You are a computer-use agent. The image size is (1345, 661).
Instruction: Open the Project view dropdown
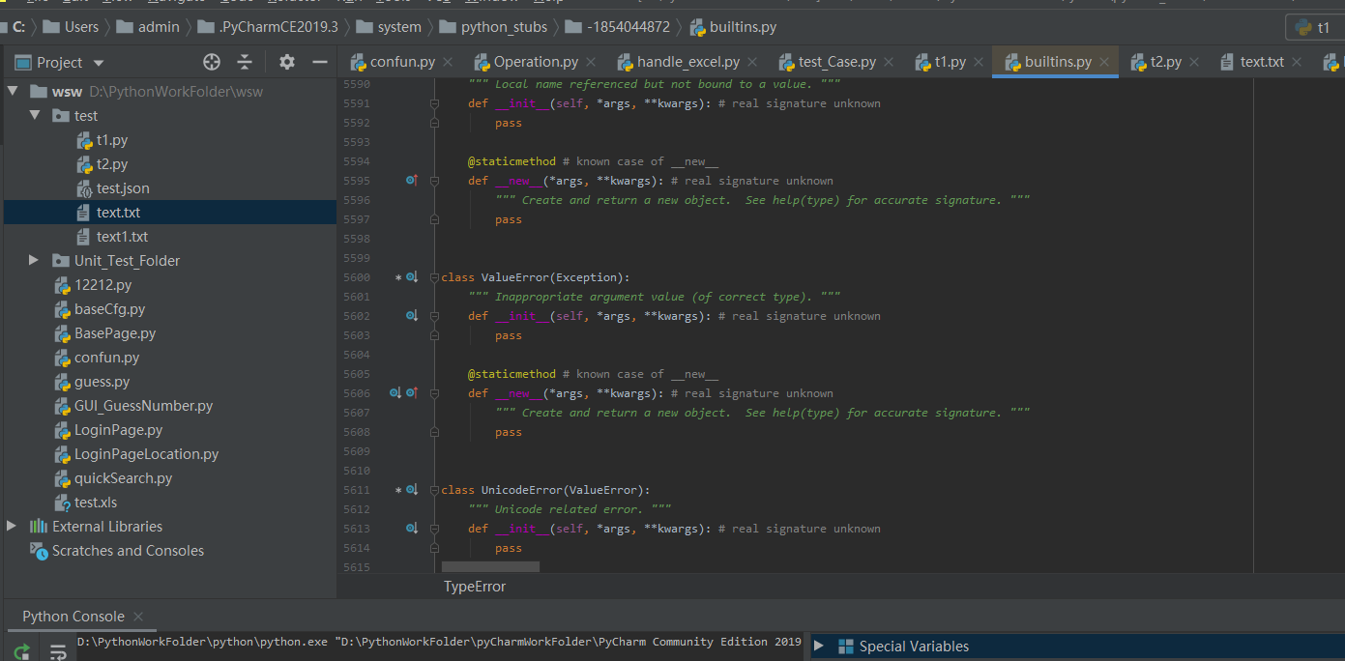[x=98, y=63]
